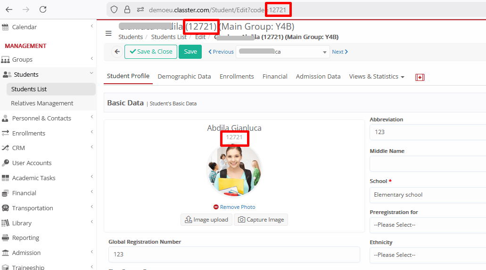Viewport: 486px width, 270px height.
Task: Open the Views & Statistics dropdown
Action: click(376, 77)
